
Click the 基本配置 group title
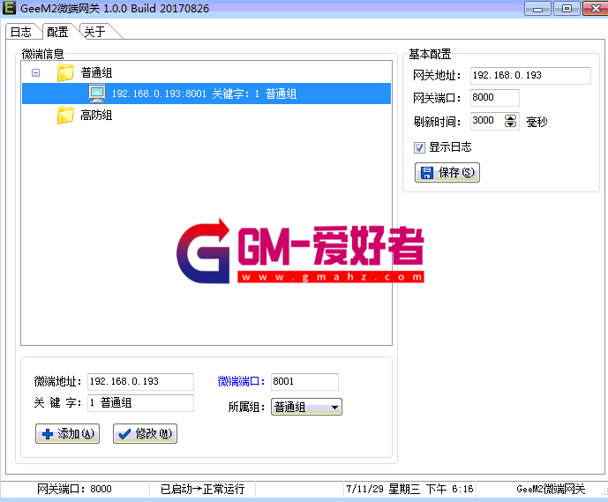[430, 54]
